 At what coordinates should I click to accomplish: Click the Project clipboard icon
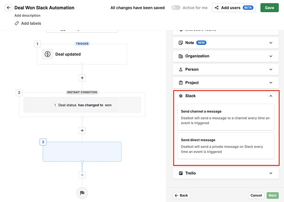(180, 83)
